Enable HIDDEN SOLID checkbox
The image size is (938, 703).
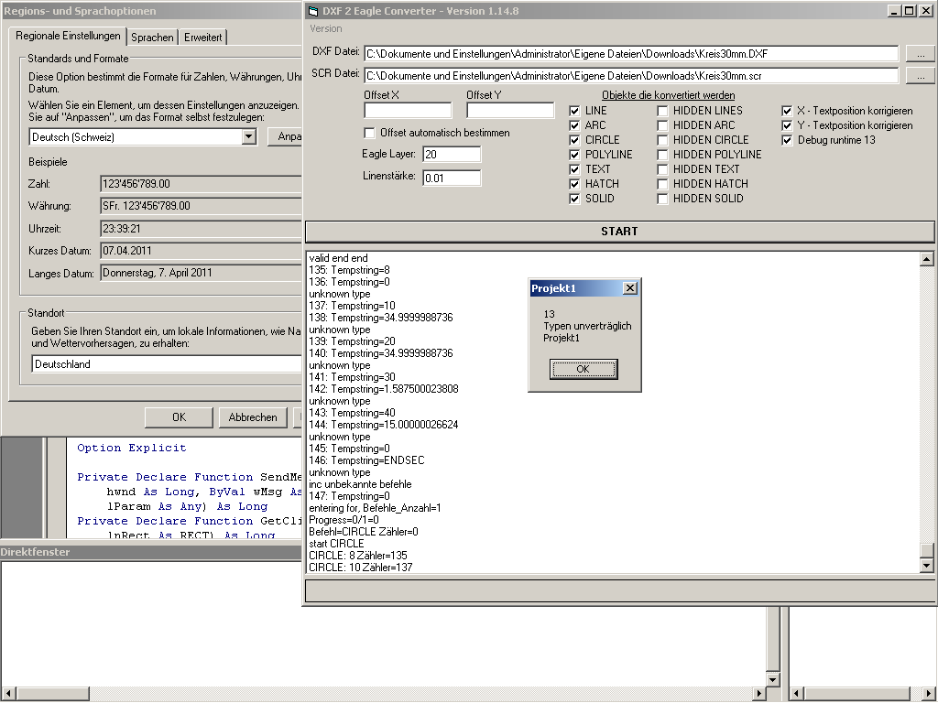(x=662, y=199)
